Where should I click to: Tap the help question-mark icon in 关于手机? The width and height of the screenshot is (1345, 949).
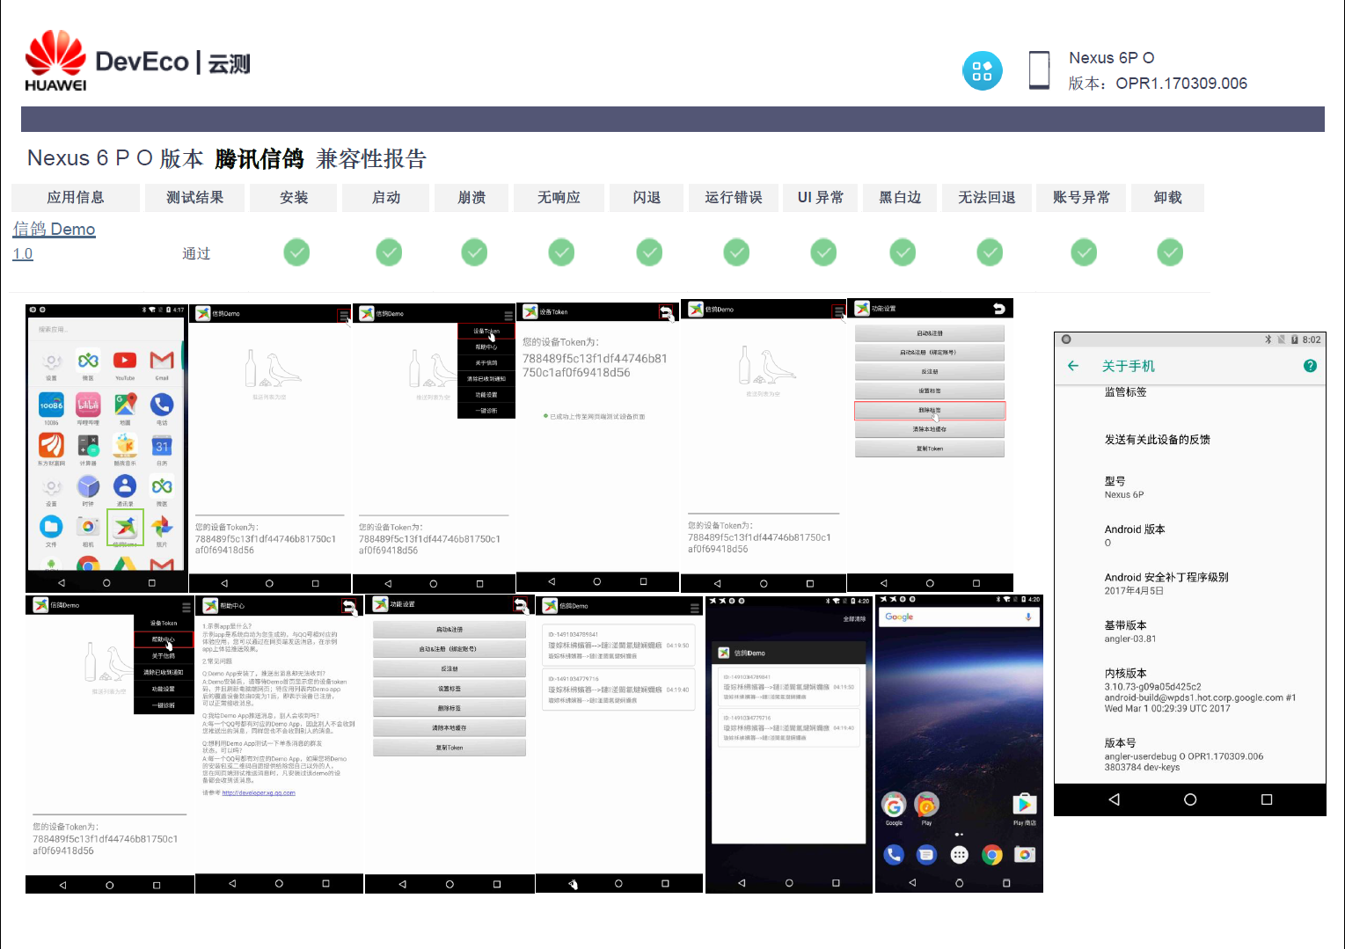click(1310, 366)
